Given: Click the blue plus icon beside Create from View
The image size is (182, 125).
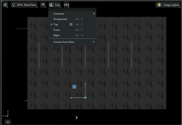Looking at the screenshot, I should [x=93, y=42].
